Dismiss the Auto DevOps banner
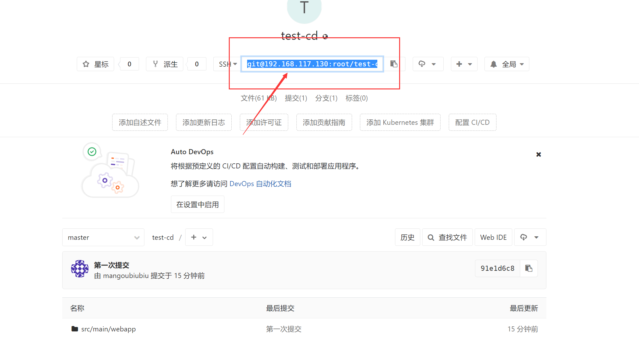The height and width of the screenshot is (339, 639). 539,154
